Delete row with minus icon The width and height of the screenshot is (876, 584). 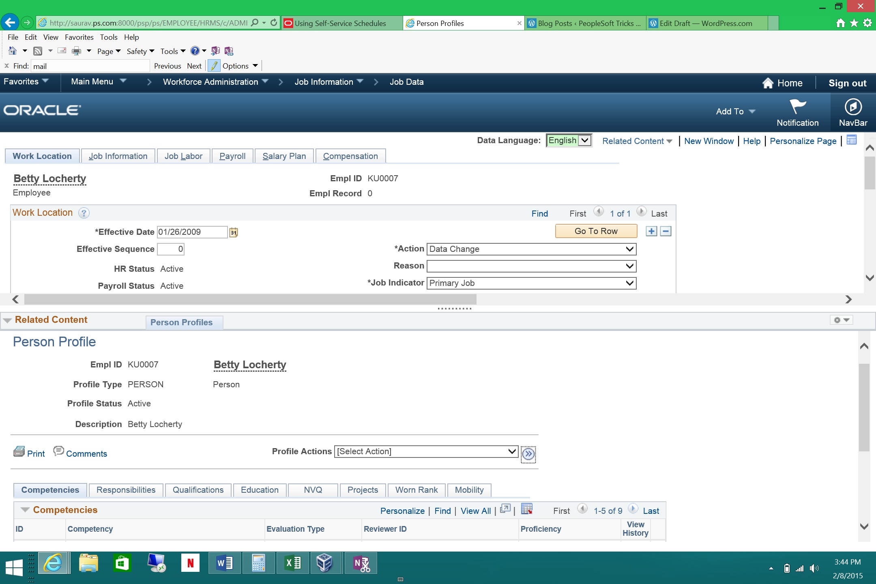click(666, 231)
